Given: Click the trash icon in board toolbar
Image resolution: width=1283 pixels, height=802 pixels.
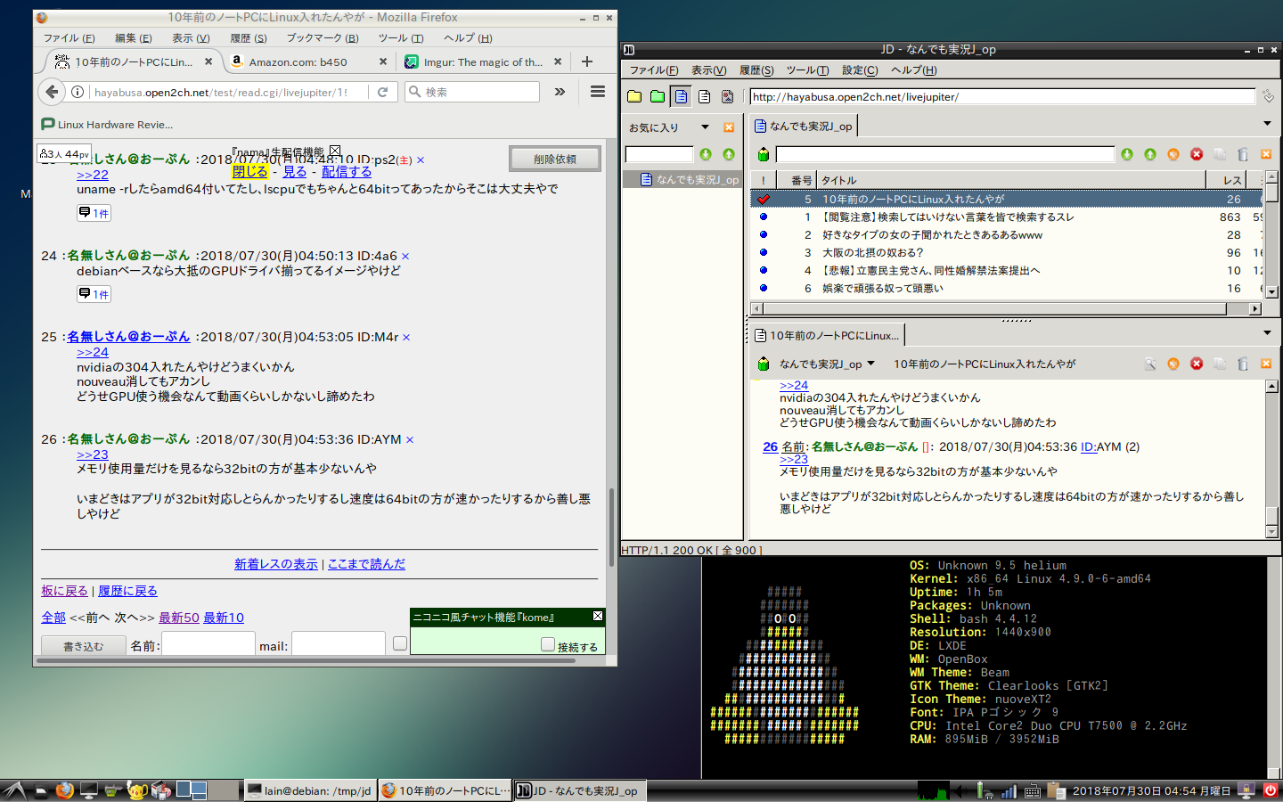Looking at the screenshot, I should click(1243, 154).
